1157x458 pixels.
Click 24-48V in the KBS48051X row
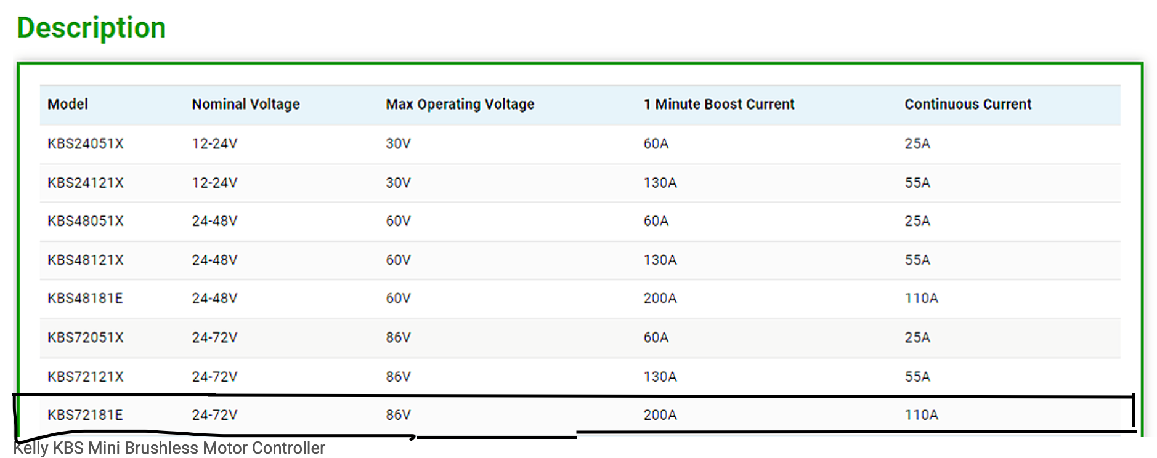[214, 221]
